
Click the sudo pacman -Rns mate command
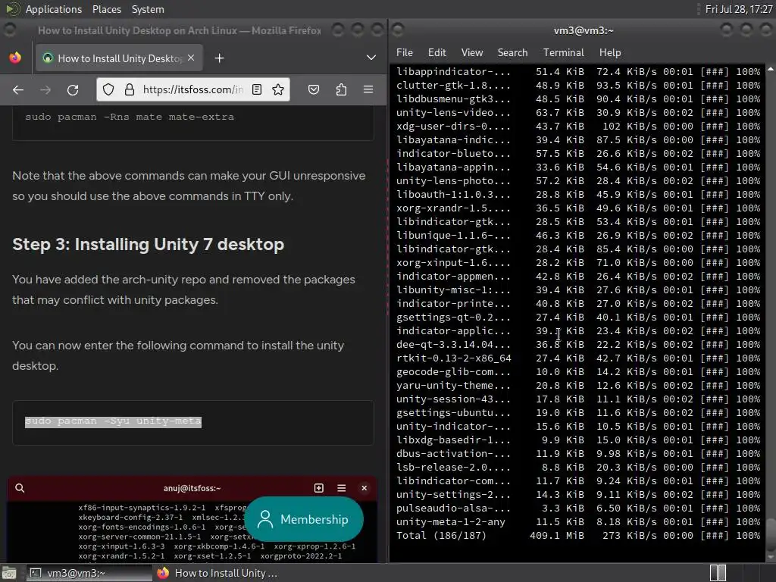pos(130,117)
